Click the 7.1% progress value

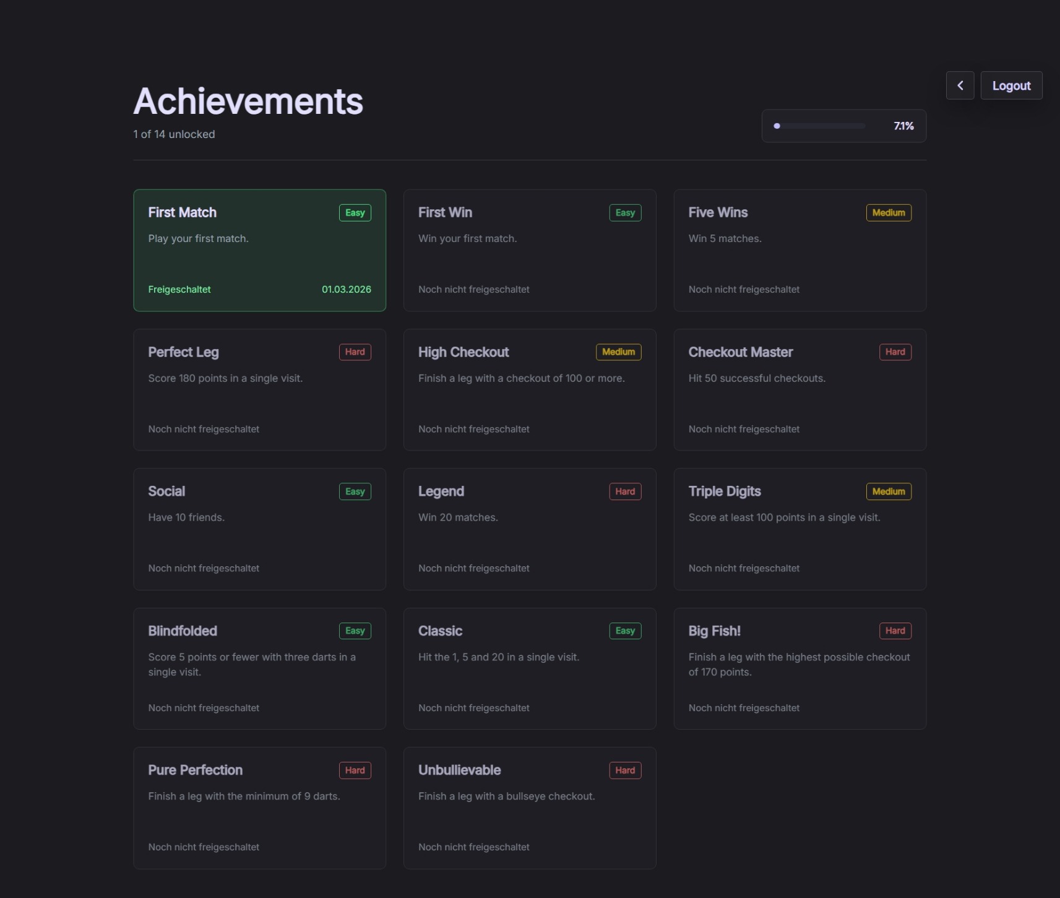903,126
